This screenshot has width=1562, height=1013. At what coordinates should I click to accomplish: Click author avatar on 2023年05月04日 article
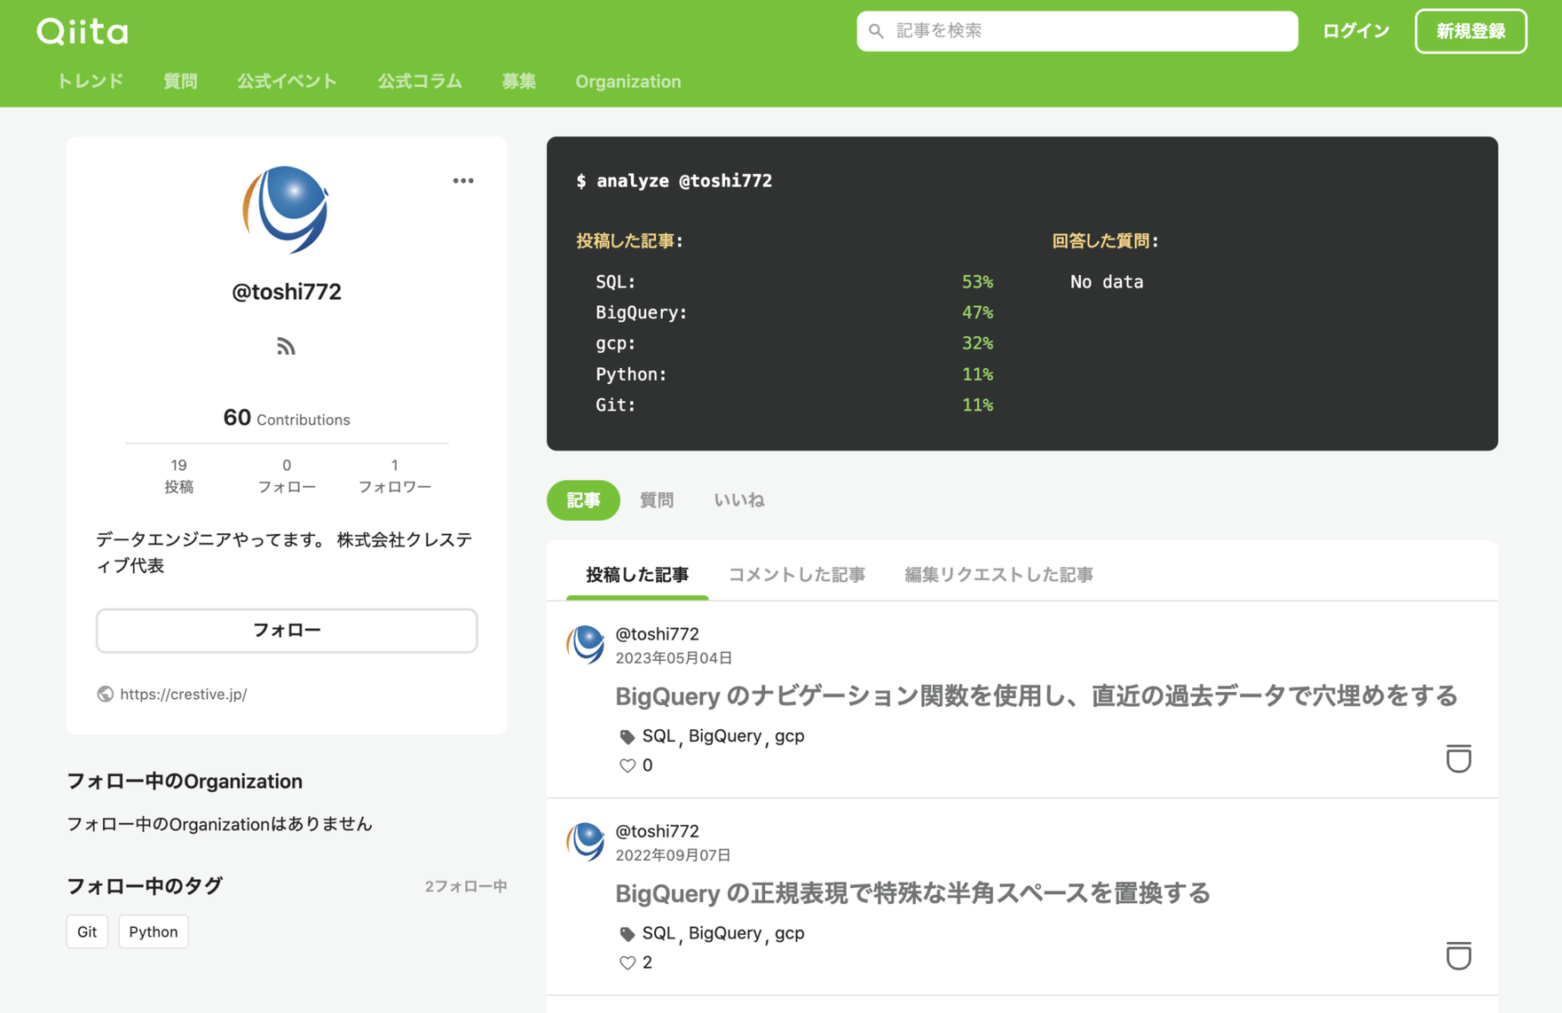pos(586,645)
